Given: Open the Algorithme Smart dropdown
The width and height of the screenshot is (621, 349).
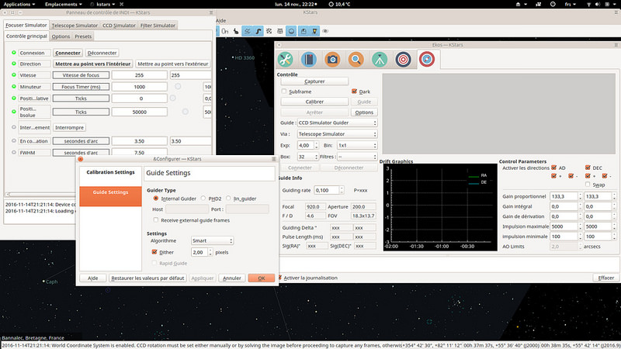Looking at the screenshot, I should 212,241.
